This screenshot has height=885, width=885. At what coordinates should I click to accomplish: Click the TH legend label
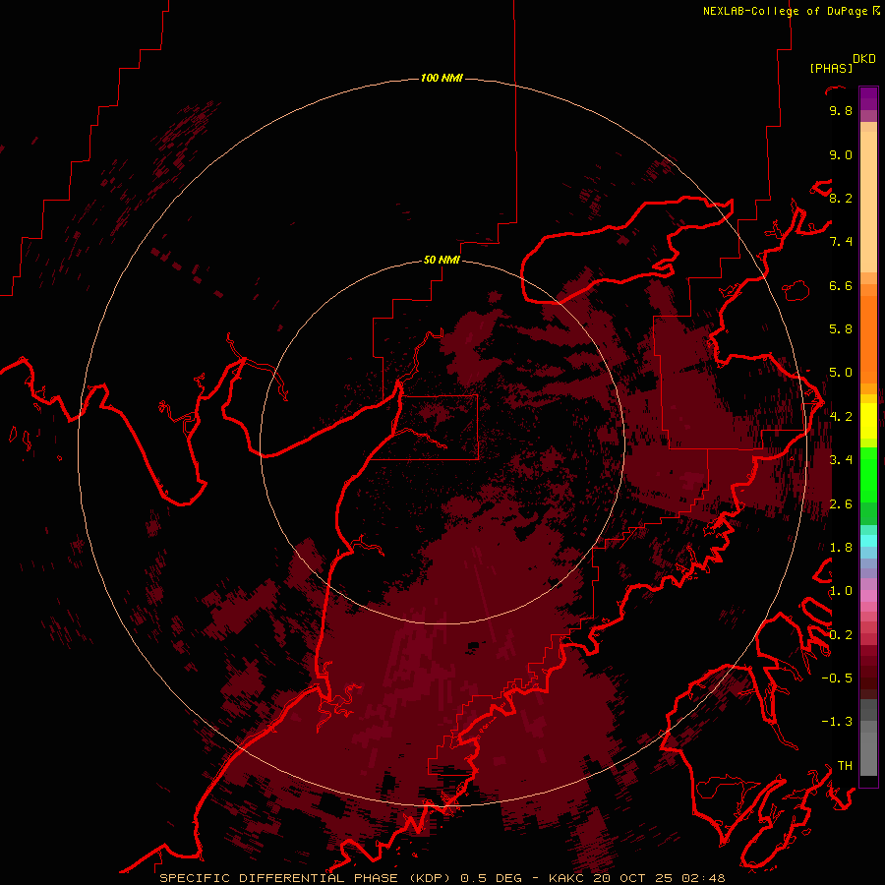coord(845,766)
